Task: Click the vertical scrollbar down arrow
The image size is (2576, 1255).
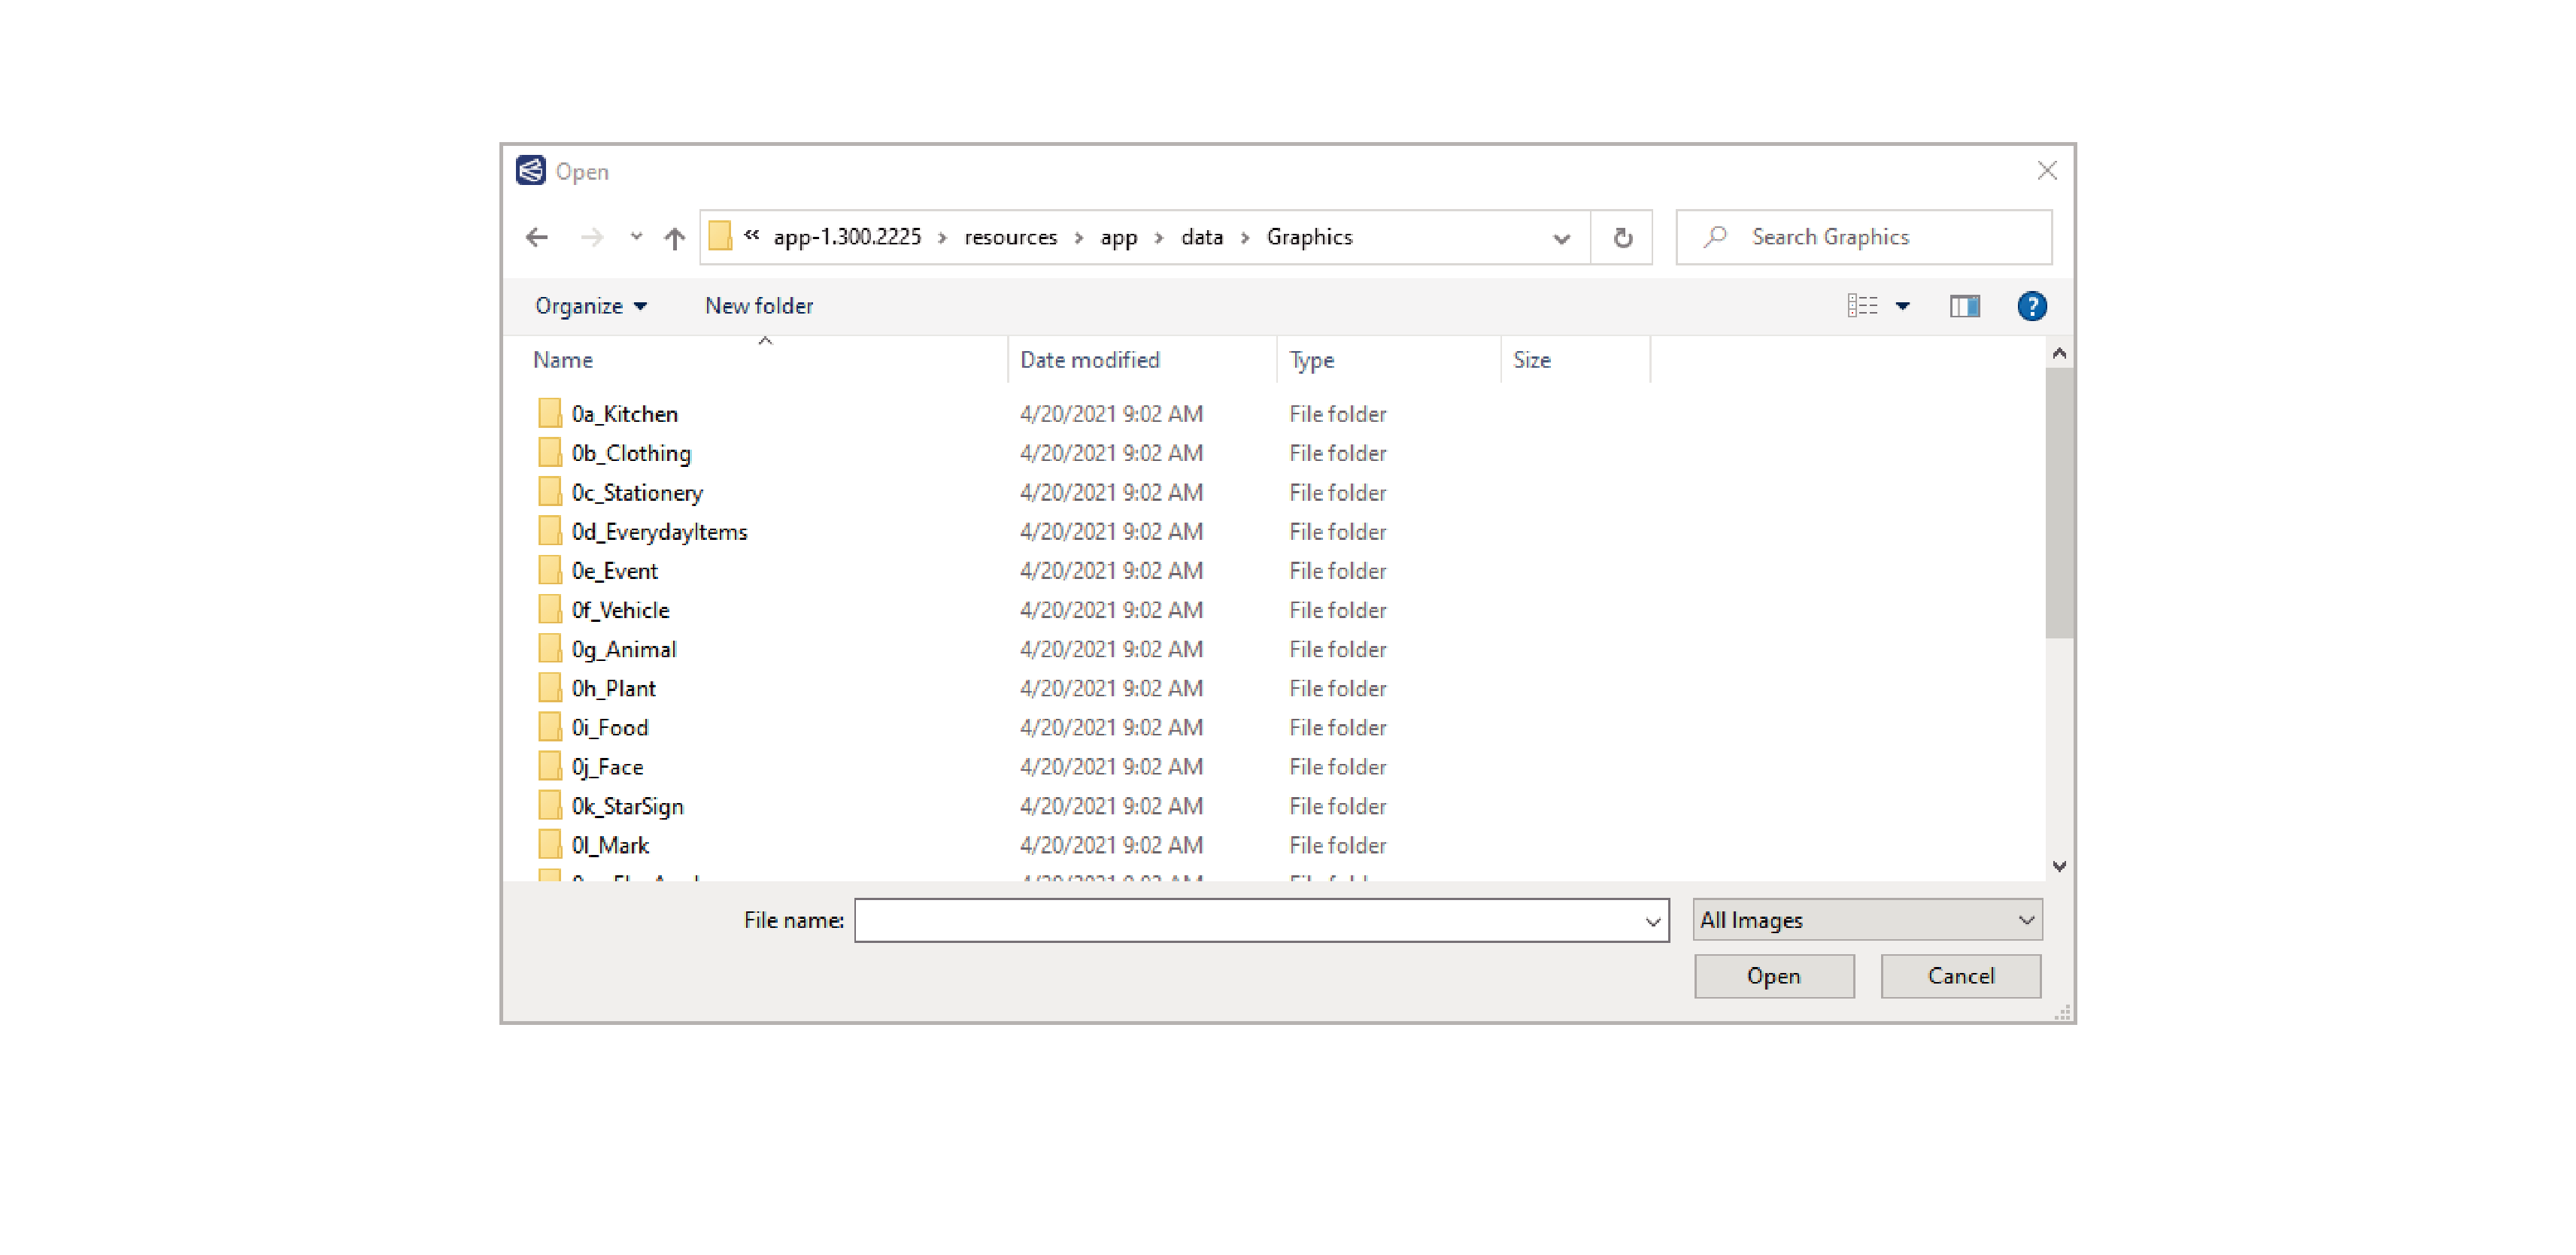Action: pos(2059,866)
